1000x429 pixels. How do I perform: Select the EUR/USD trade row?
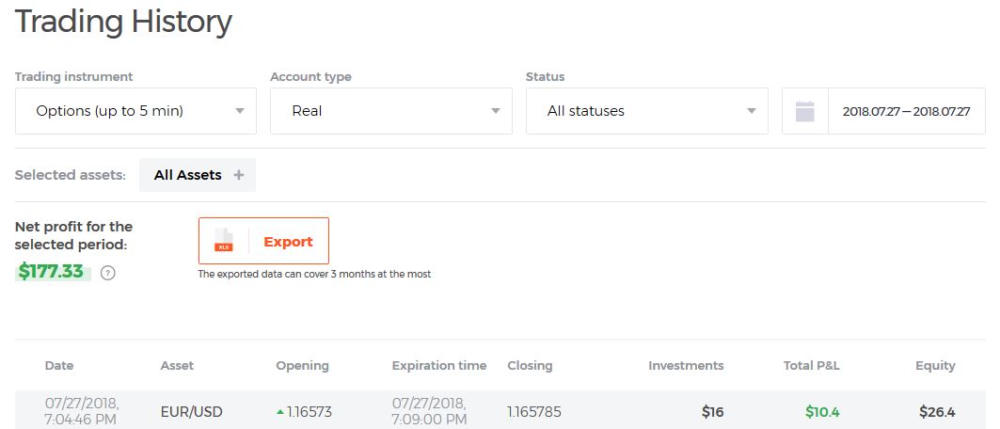(500, 411)
